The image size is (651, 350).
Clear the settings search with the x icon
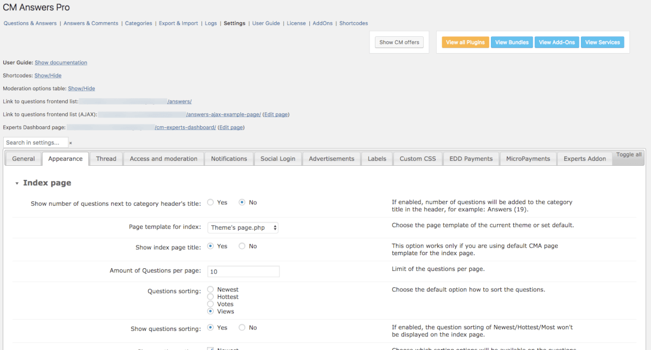click(71, 143)
